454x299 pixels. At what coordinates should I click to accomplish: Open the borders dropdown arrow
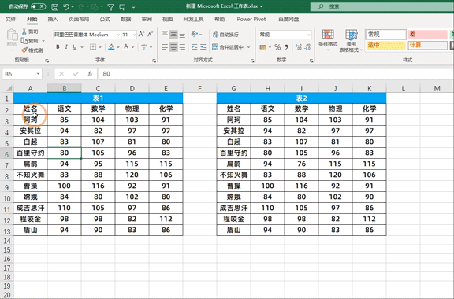pos(100,47)
